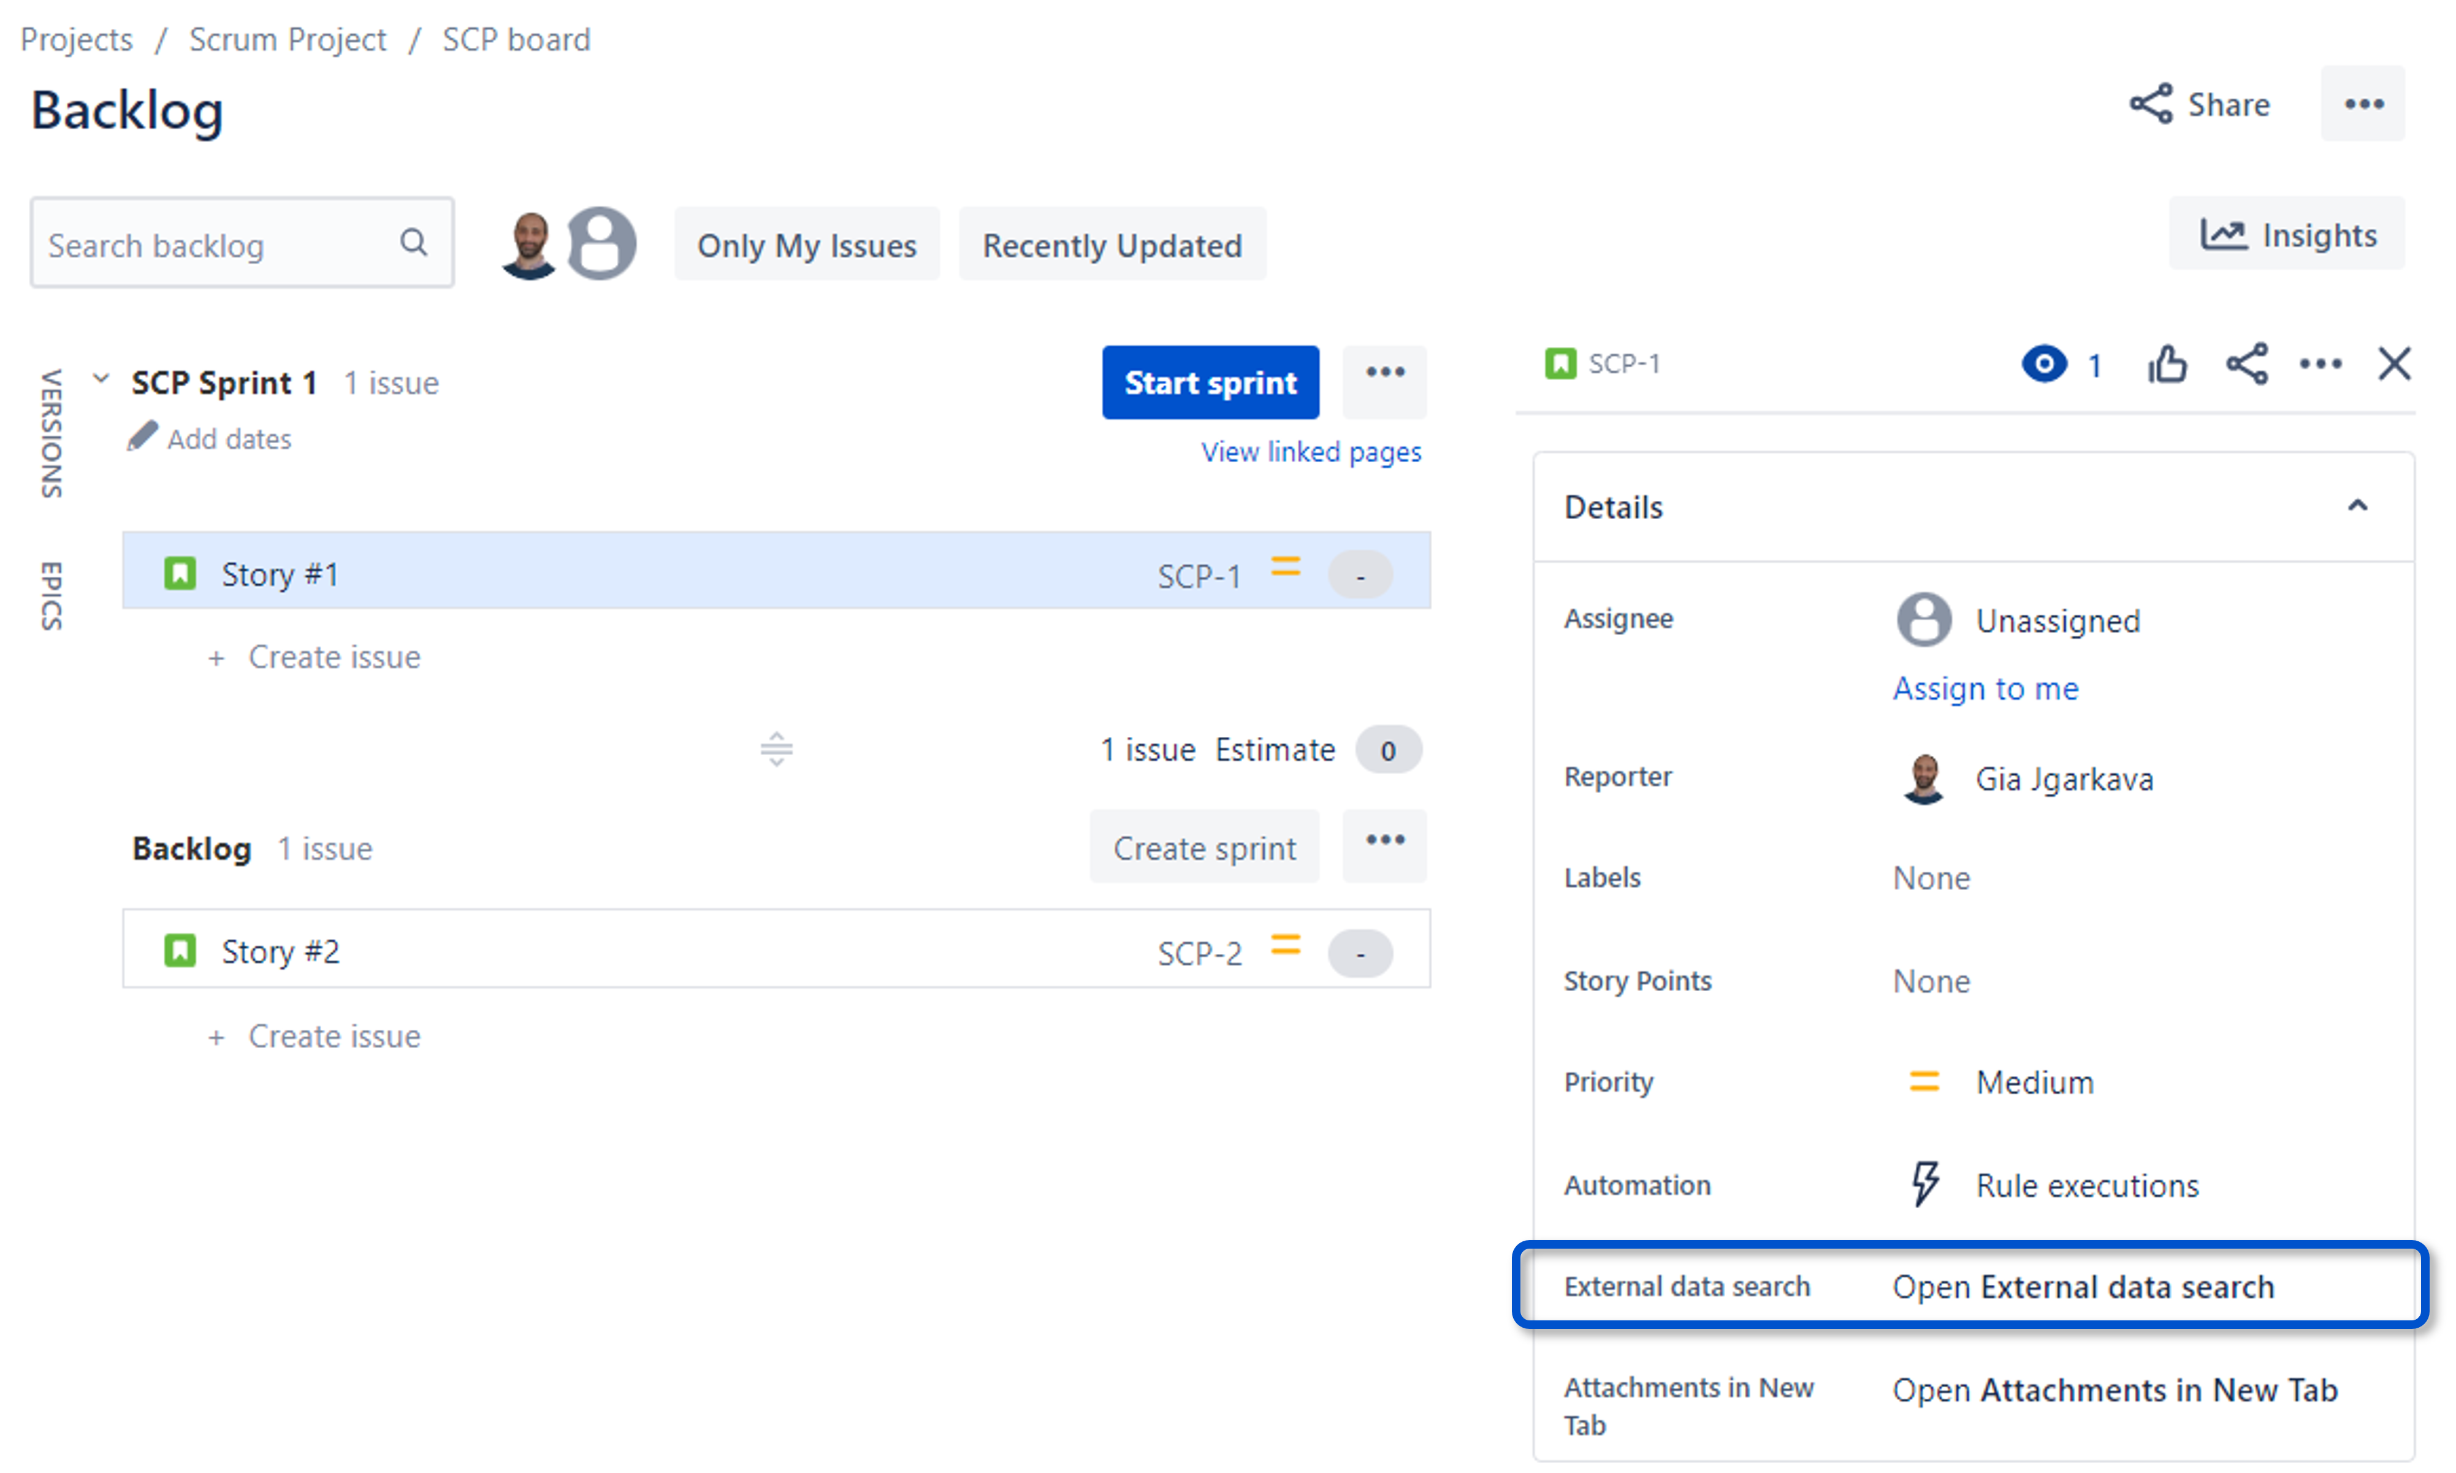Toggle the Only My Issues filter
Screen dimensions: 2456x1473
807,244
